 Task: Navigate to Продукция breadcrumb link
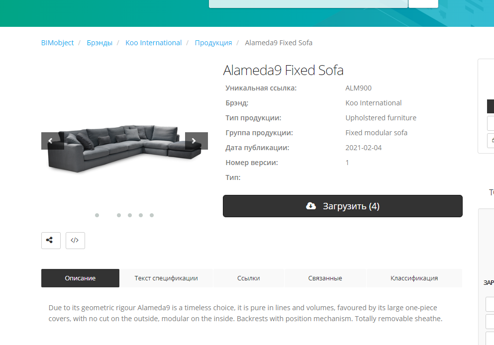coord(213,43)
